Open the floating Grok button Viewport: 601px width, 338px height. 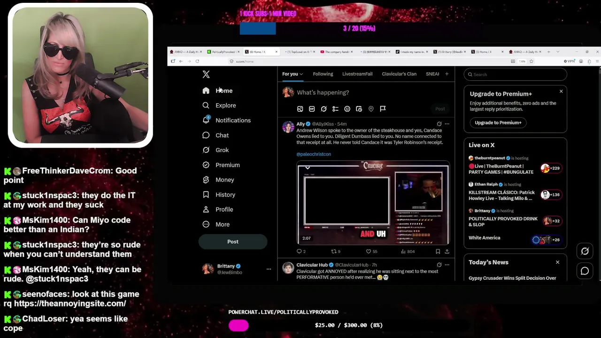(x=585, y=252)
